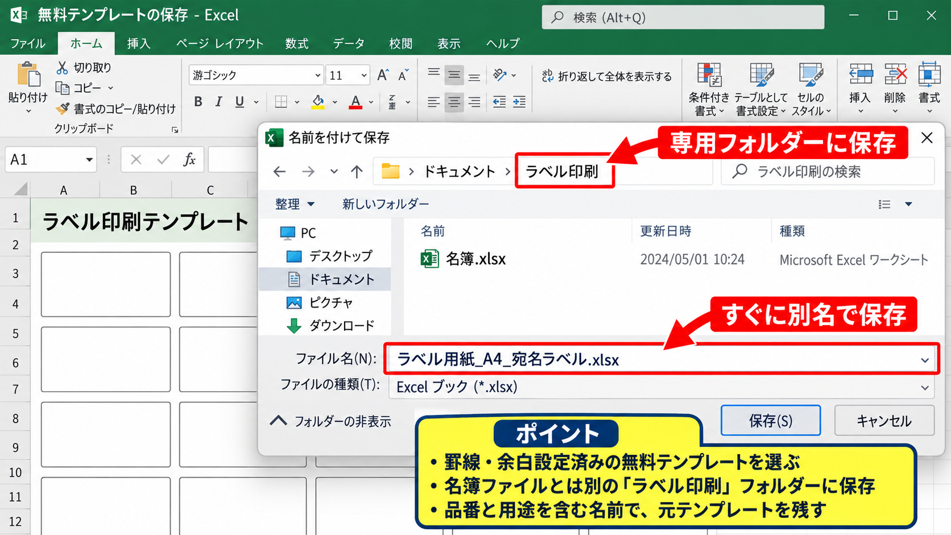
Task: Click the Increase Font Size icon
Action: (x=383, y=75)
